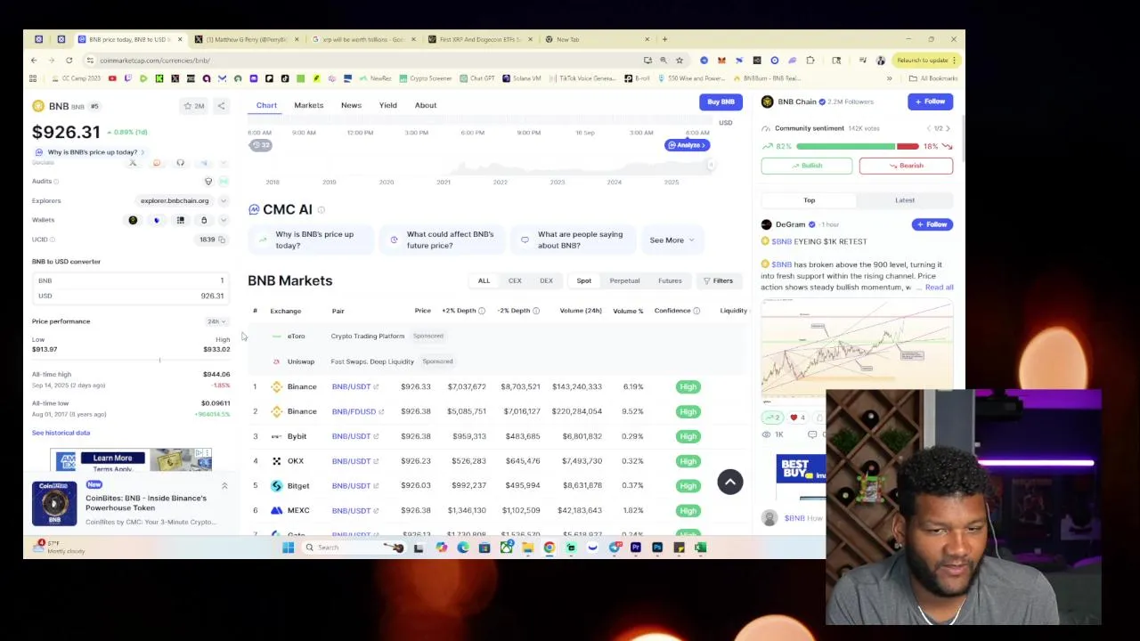The height and width of the screenshot is (641, 1140).
Task: Click the Binance logo in BNB/FDUSD row
Action: pos(276,411)
